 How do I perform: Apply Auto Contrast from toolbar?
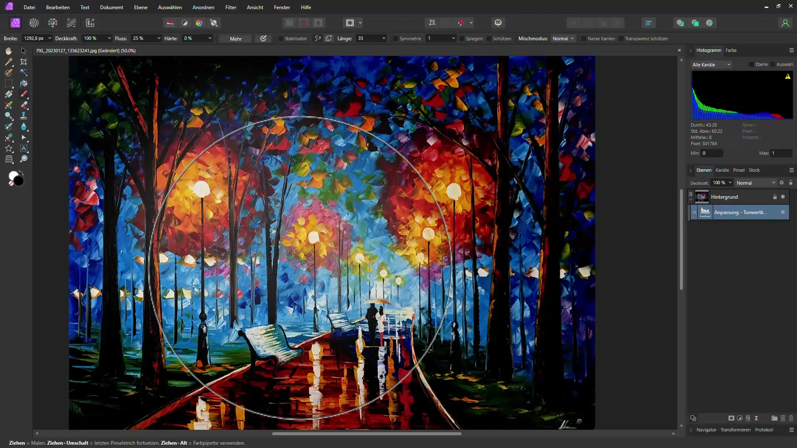coord(185,23)
